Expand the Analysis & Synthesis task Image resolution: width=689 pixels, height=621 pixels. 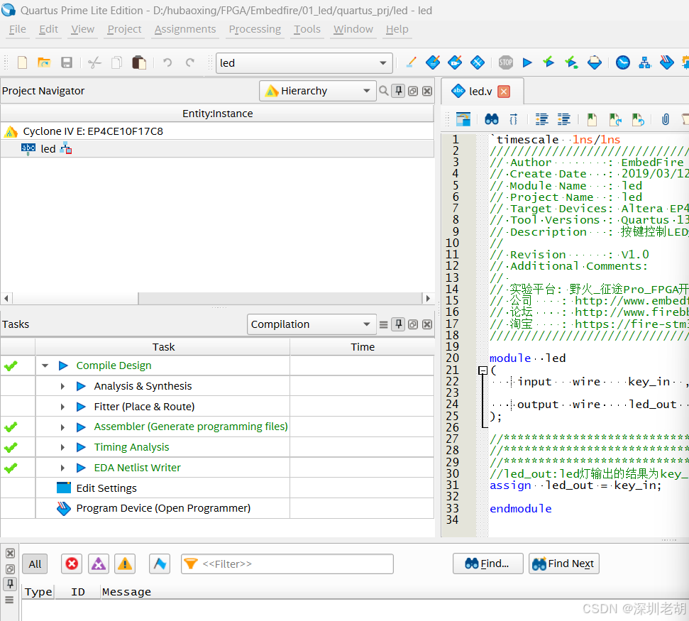pyautogui.click(x=63, y=386)
